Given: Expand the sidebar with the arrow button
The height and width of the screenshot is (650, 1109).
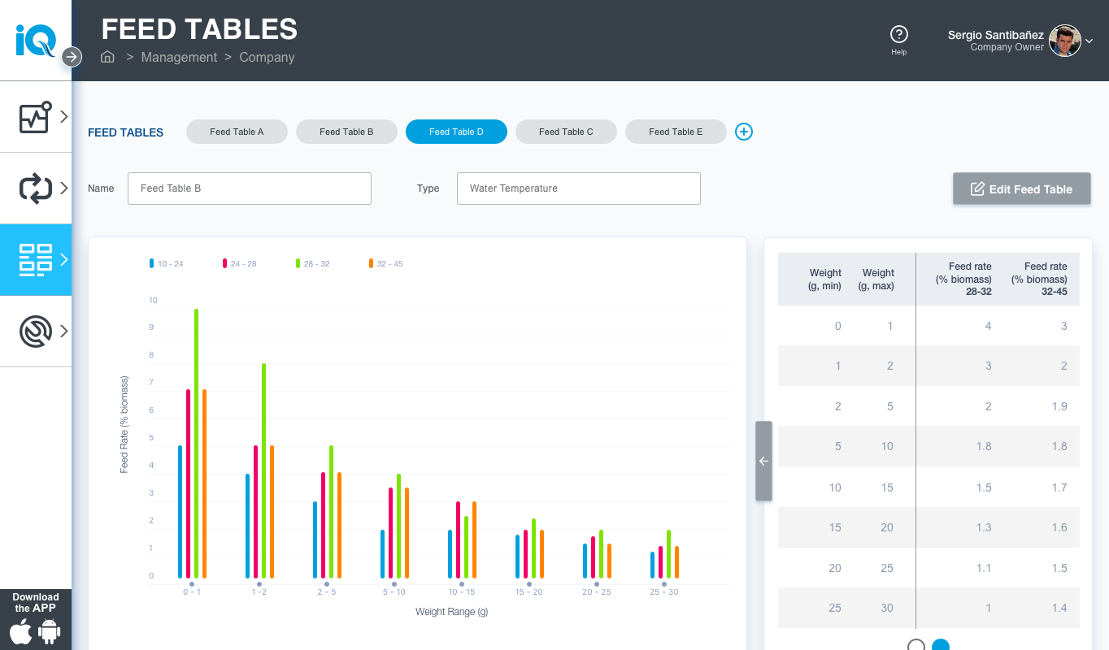Looking at the screenshot, I should click(x=72, y=57).
